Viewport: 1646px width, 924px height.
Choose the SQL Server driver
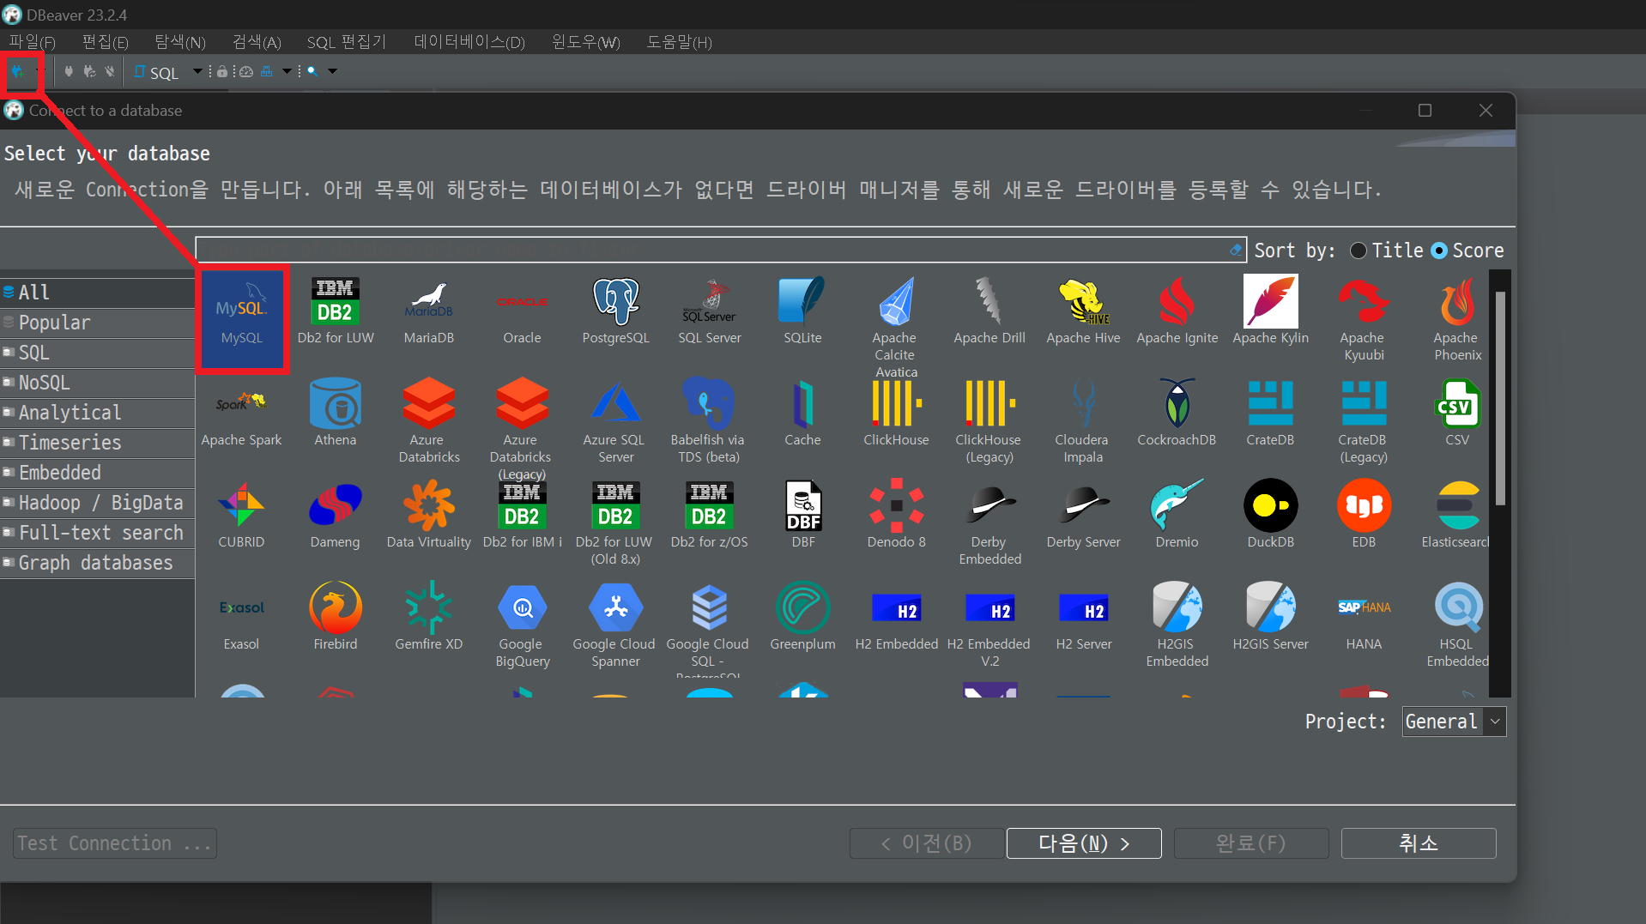710,311
